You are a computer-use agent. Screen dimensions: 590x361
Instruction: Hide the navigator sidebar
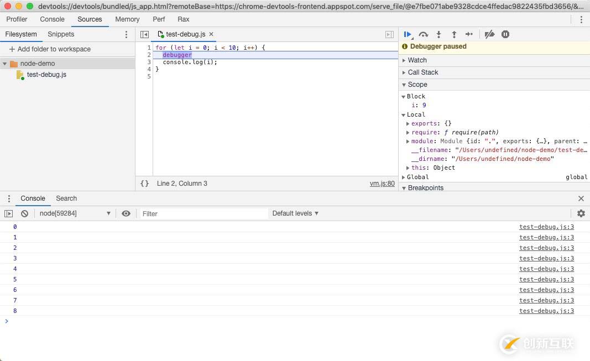pyautogui.click(x=144, y=35)
